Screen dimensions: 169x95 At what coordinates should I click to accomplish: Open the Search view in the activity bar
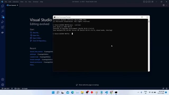point(3,11)
